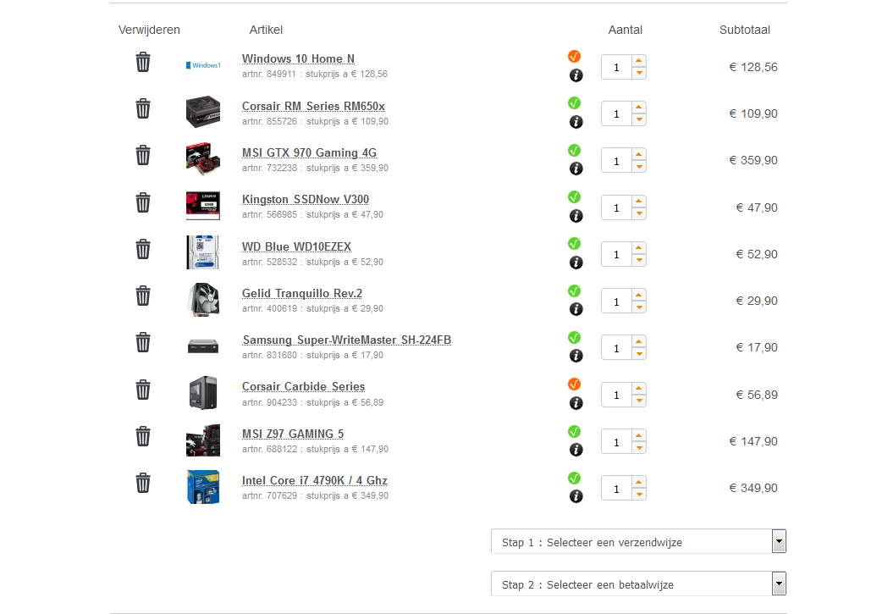Decrease quantity of Intel Core i7 4790K
Viewport: 893px width, 614px height.
click(639, 495)
